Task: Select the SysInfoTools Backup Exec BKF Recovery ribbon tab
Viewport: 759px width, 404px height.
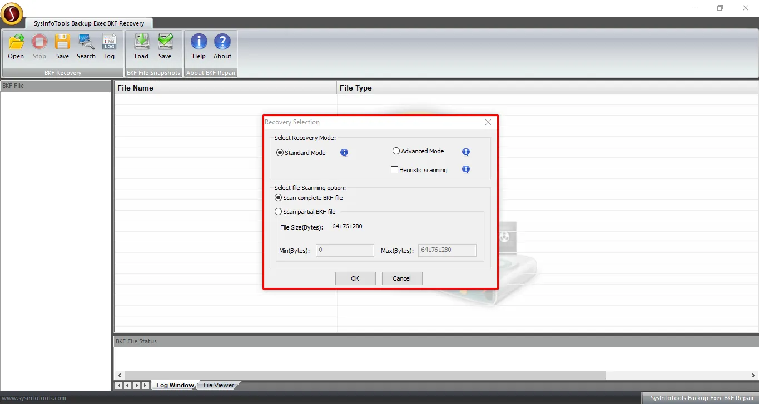Action: (x=89, y=23)
